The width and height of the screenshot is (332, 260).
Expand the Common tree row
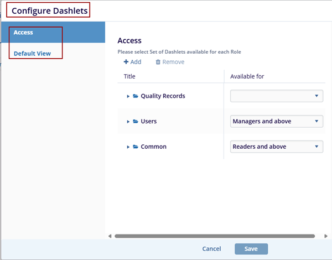(128, 147)
